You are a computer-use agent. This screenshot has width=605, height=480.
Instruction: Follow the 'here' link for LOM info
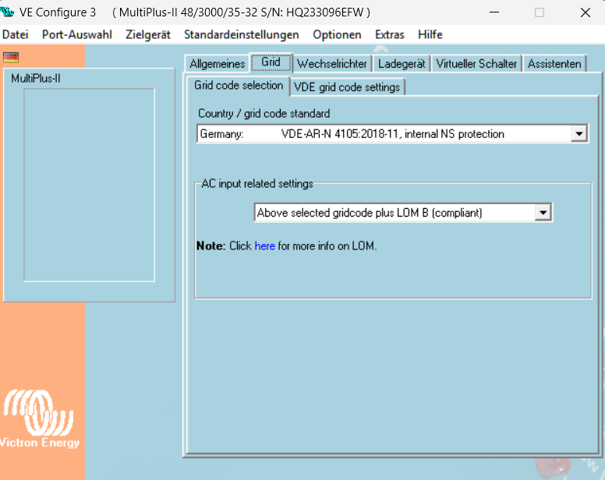pos(265,246)
